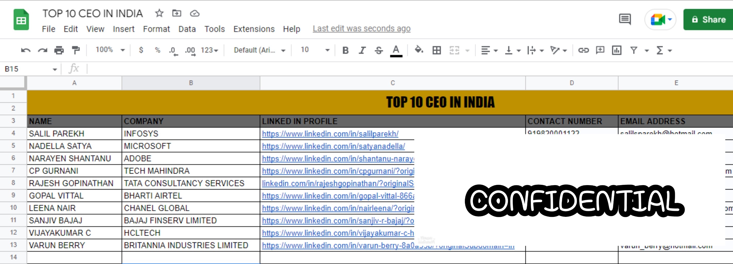The image size is (733, 264).
Task: Expand the name box dropdown arrow
Action: coord(55,69)
